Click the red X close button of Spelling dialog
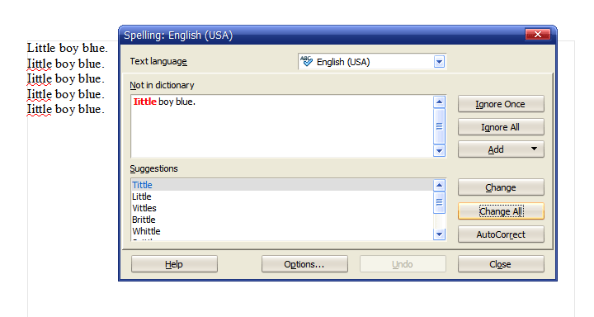This screenshot has width=594, height=317. click(537, 35)
